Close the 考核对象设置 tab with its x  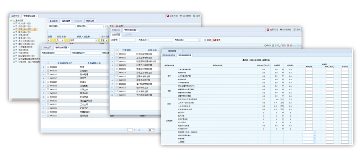pyautogui.click(x=68, y=47)
